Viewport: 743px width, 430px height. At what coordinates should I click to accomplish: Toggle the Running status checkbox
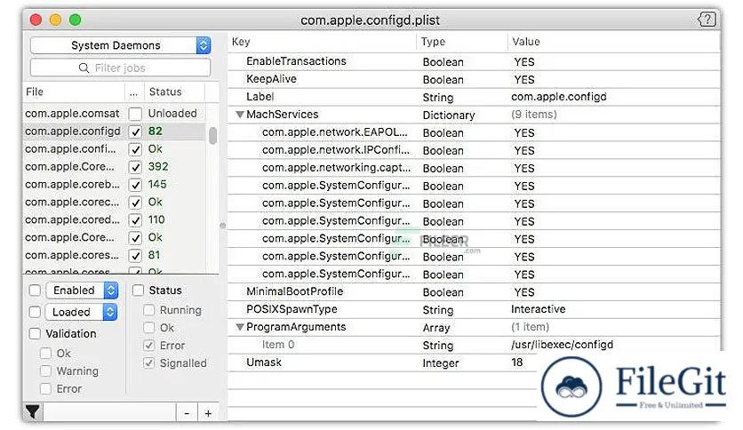coord(148,310)
